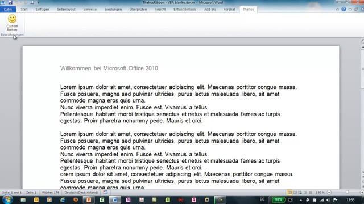The image size is (364, 204).
Task: Select the Thehos ribbon tab
Action: (x=249, y=10)
